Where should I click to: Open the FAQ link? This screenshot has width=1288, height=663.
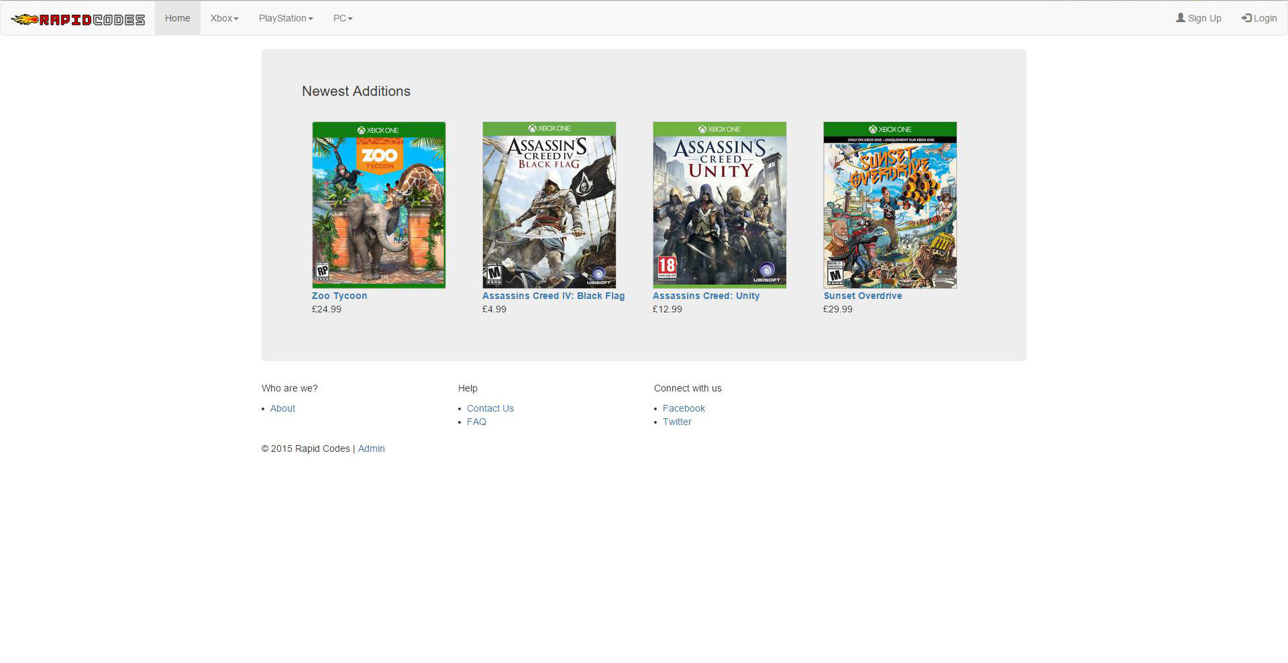476,422
